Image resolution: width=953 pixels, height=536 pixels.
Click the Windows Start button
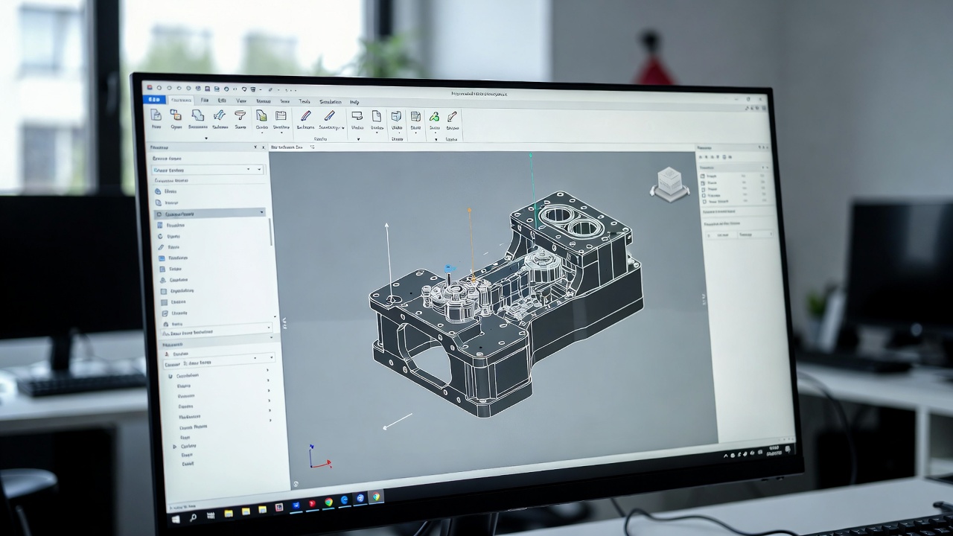[x=176, y=519]
